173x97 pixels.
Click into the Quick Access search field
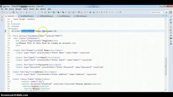click(157, 12)
